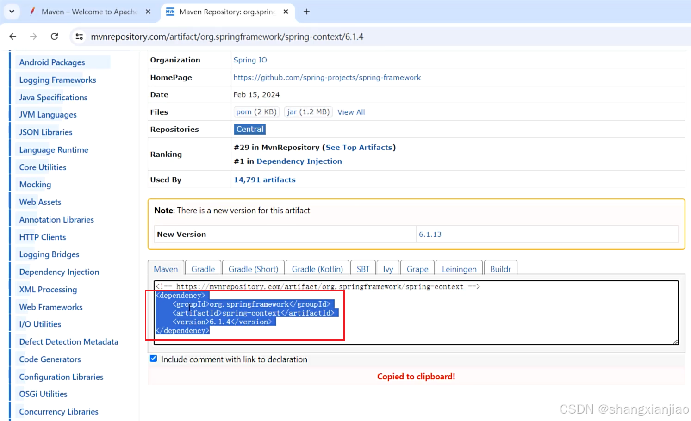Switch to Gradle (Kotlin) tab
Viewport: 691px width, 421px height.
click(x=317, y=269)
